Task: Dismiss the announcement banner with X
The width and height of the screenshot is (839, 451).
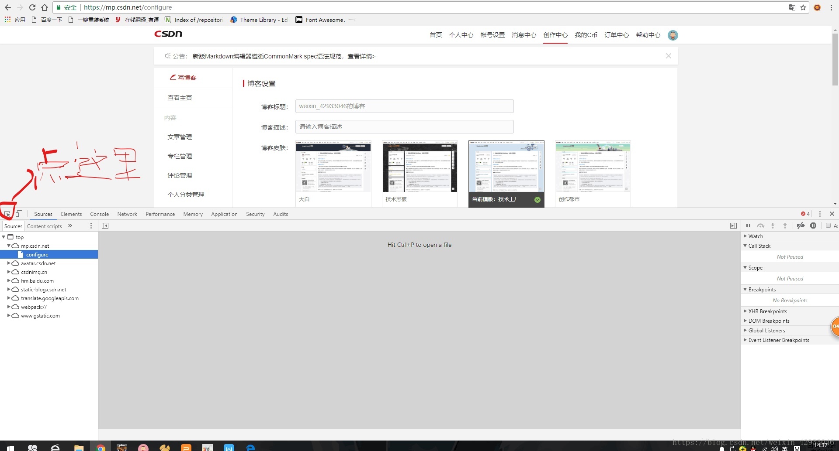Action: click(x=668, y=56)
